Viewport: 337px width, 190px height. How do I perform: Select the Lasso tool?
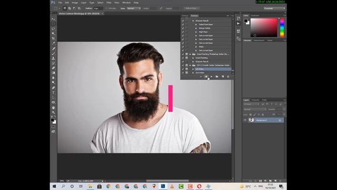tap(53, 28)
